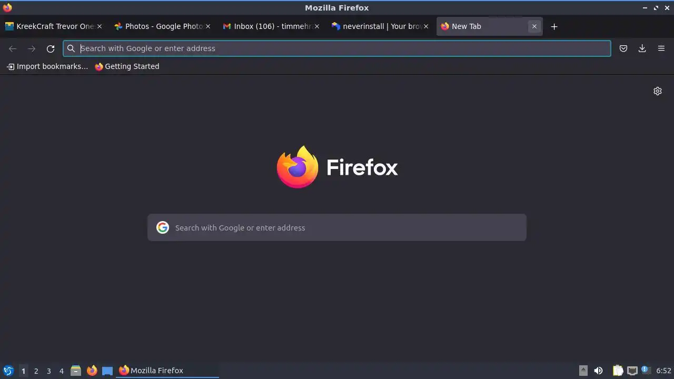Screen dimensions: 674x379
Task: Switch to virtual desktop 1
Action: 23,371
